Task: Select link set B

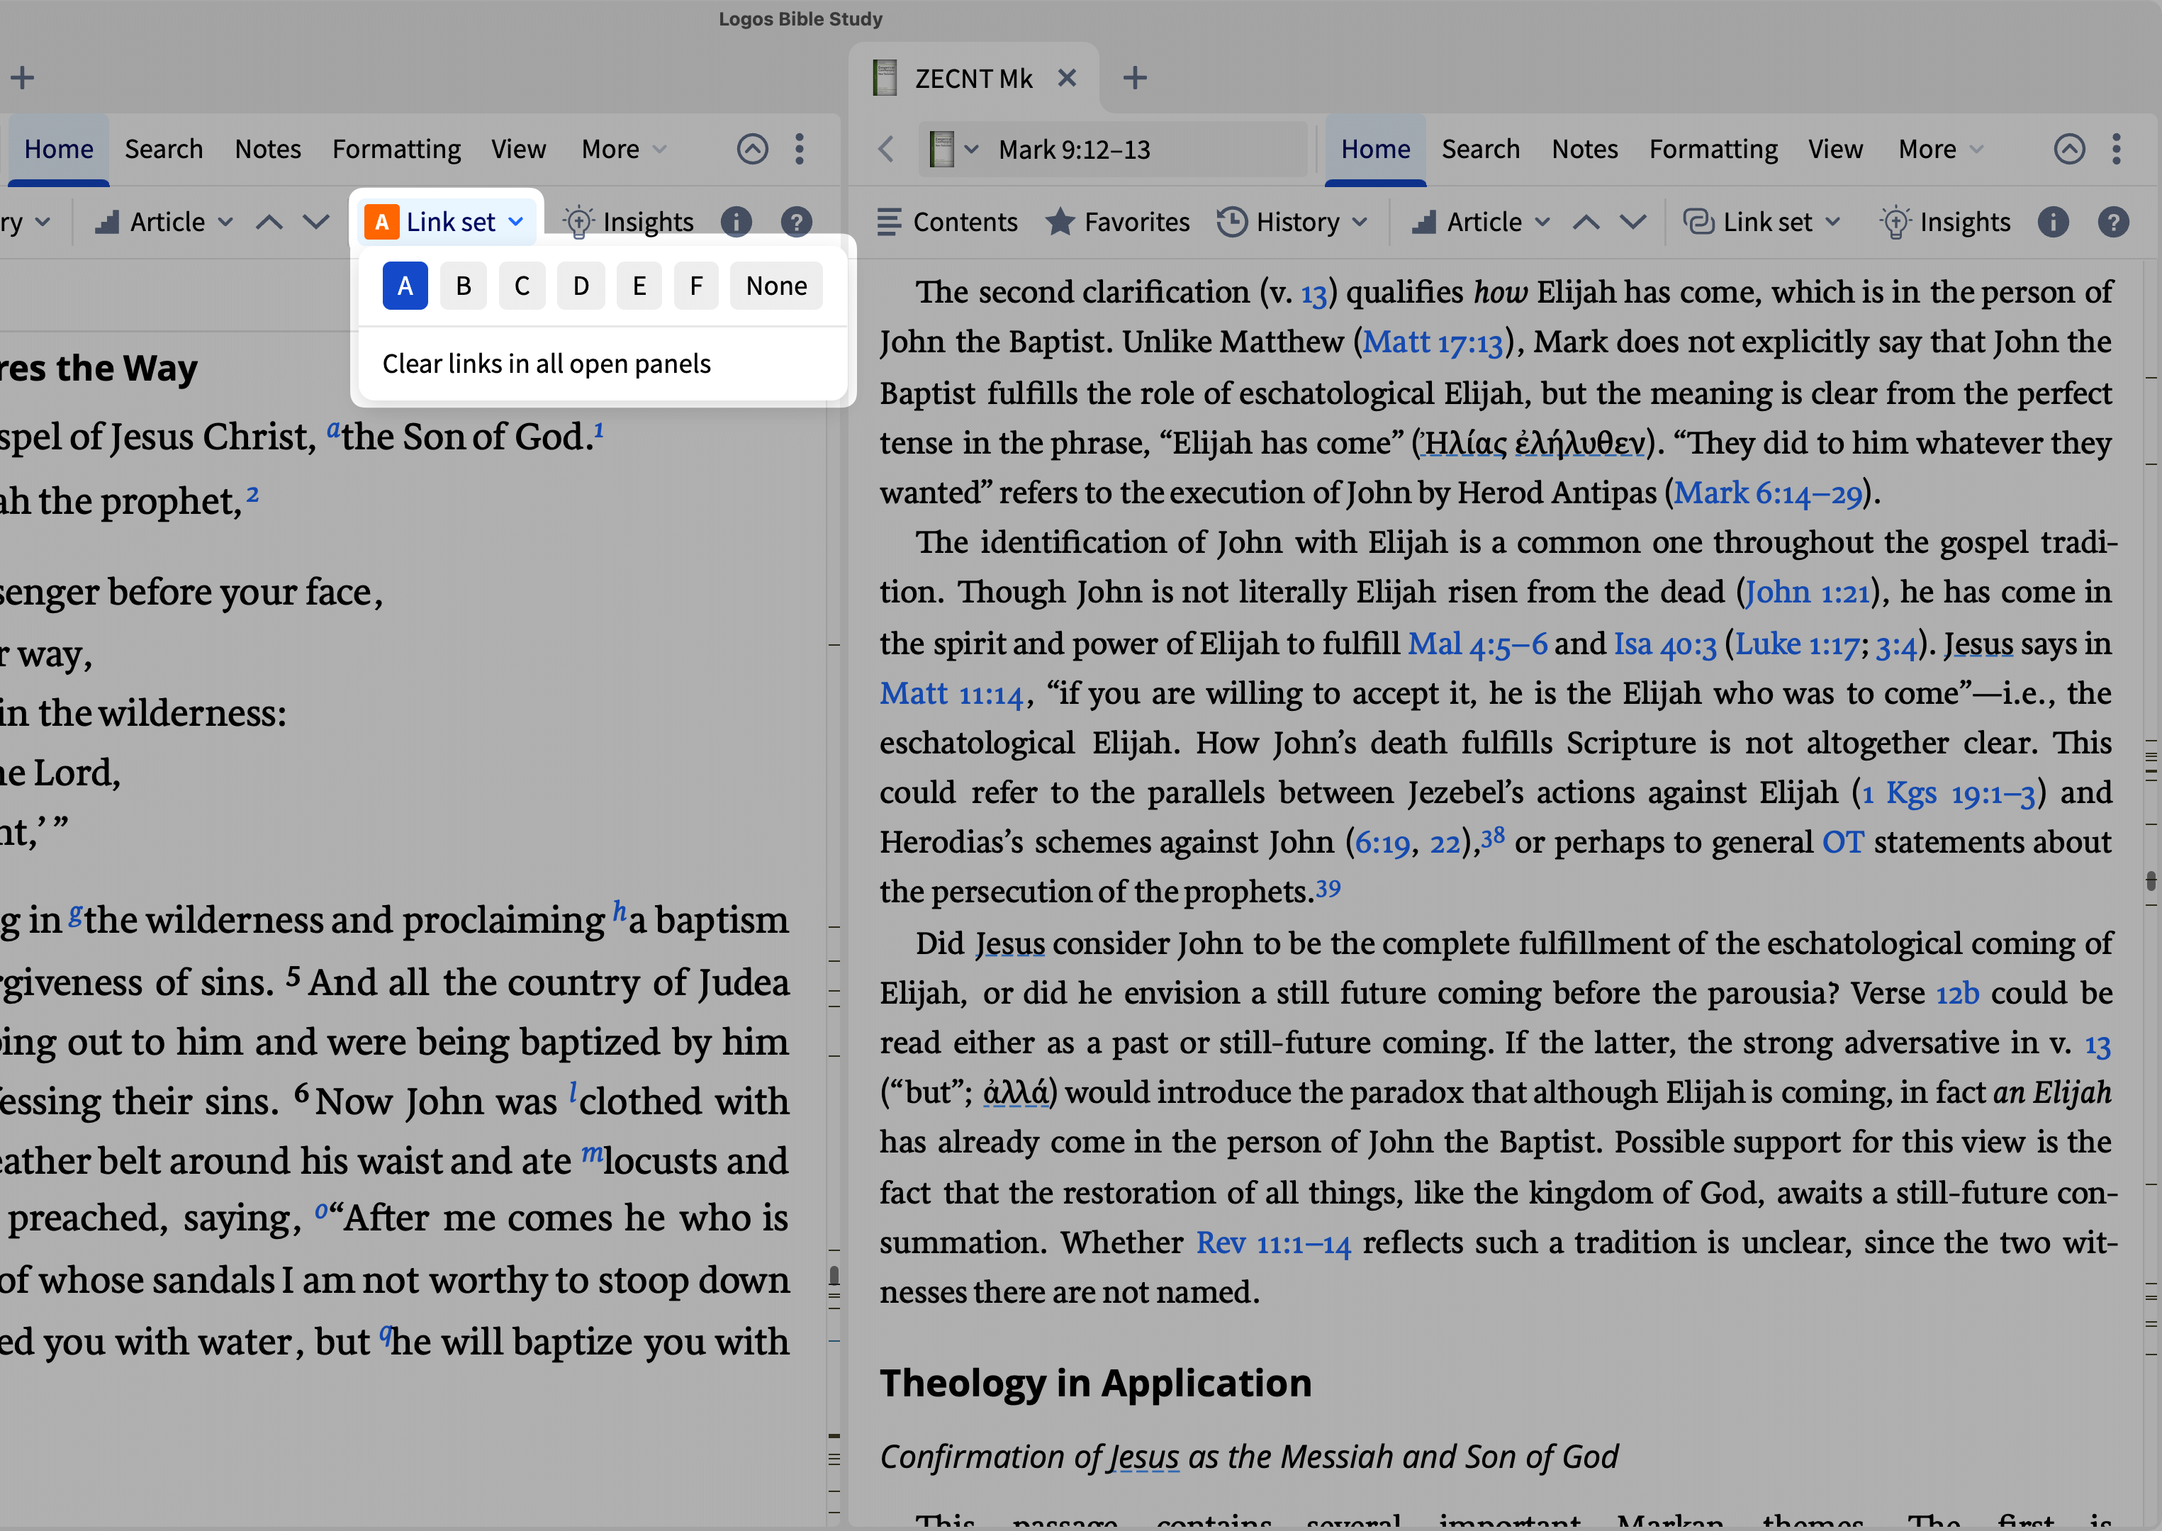Action: click(463, 286)
